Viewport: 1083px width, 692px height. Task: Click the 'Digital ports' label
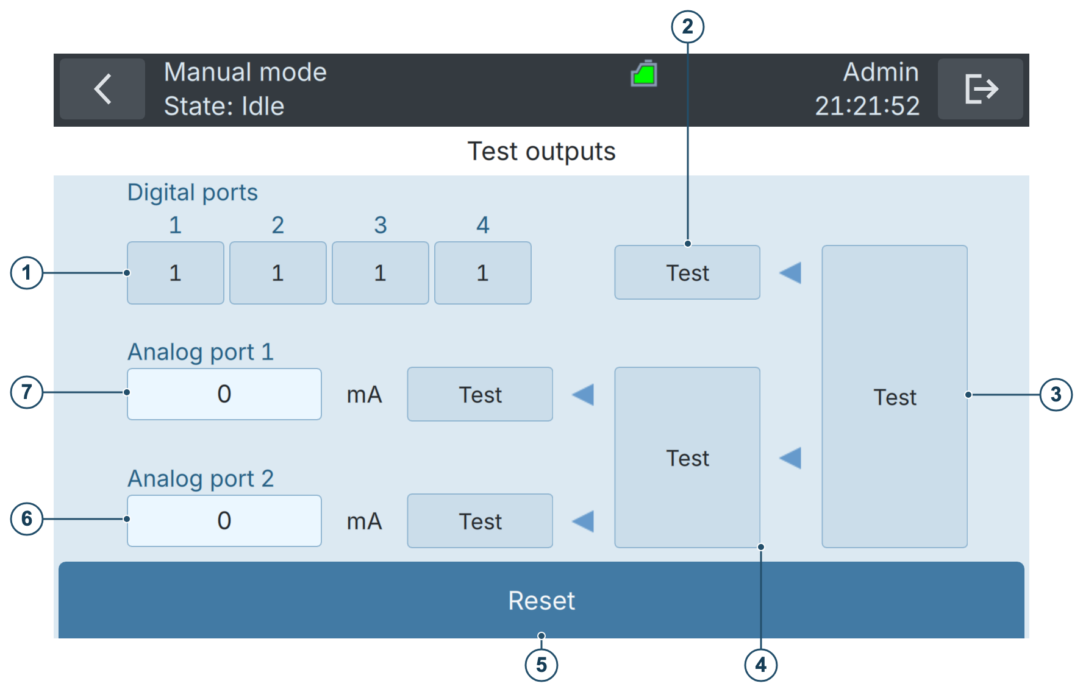pos(193,192)
